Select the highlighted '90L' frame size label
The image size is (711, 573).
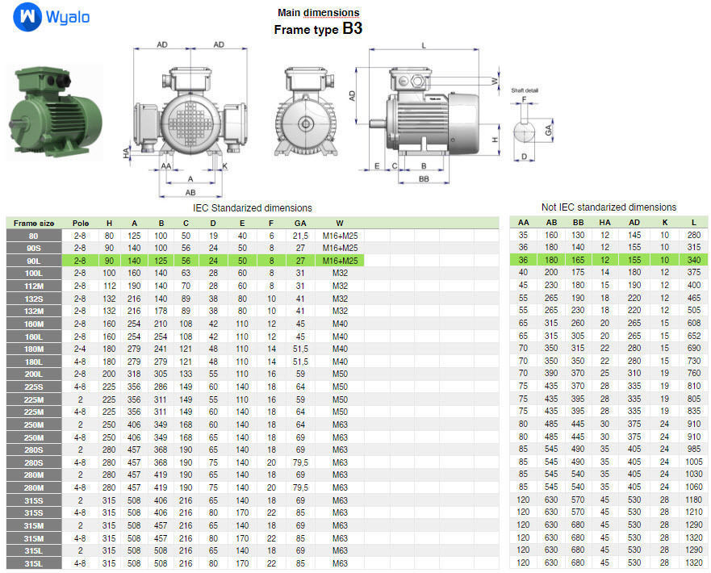(x=34, y=261)
